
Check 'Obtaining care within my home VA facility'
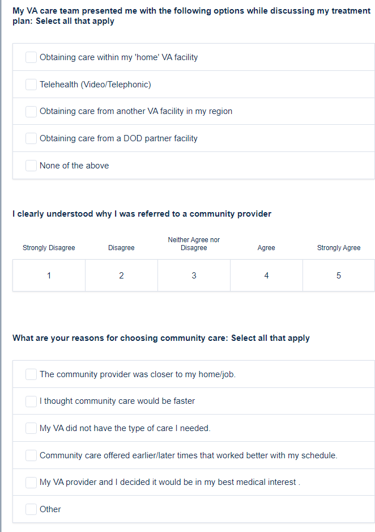pyautogui.click(x=31, y=57)
